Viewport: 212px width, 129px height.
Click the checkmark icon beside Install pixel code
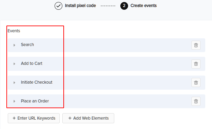tap(58, 6)
